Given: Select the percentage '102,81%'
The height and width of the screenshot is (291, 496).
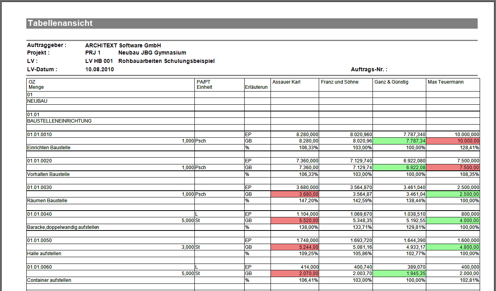Looking at the screenshot, I should coord(470,280).
